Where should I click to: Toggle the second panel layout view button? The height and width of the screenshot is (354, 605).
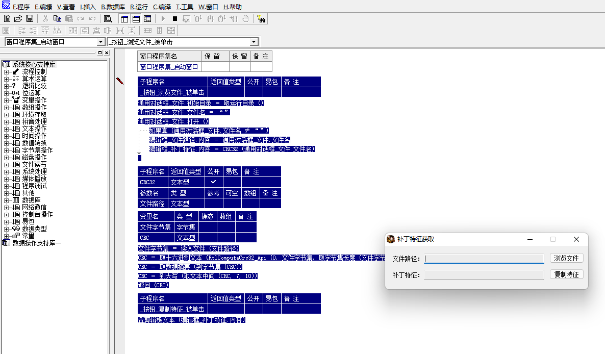pos(136,19)
